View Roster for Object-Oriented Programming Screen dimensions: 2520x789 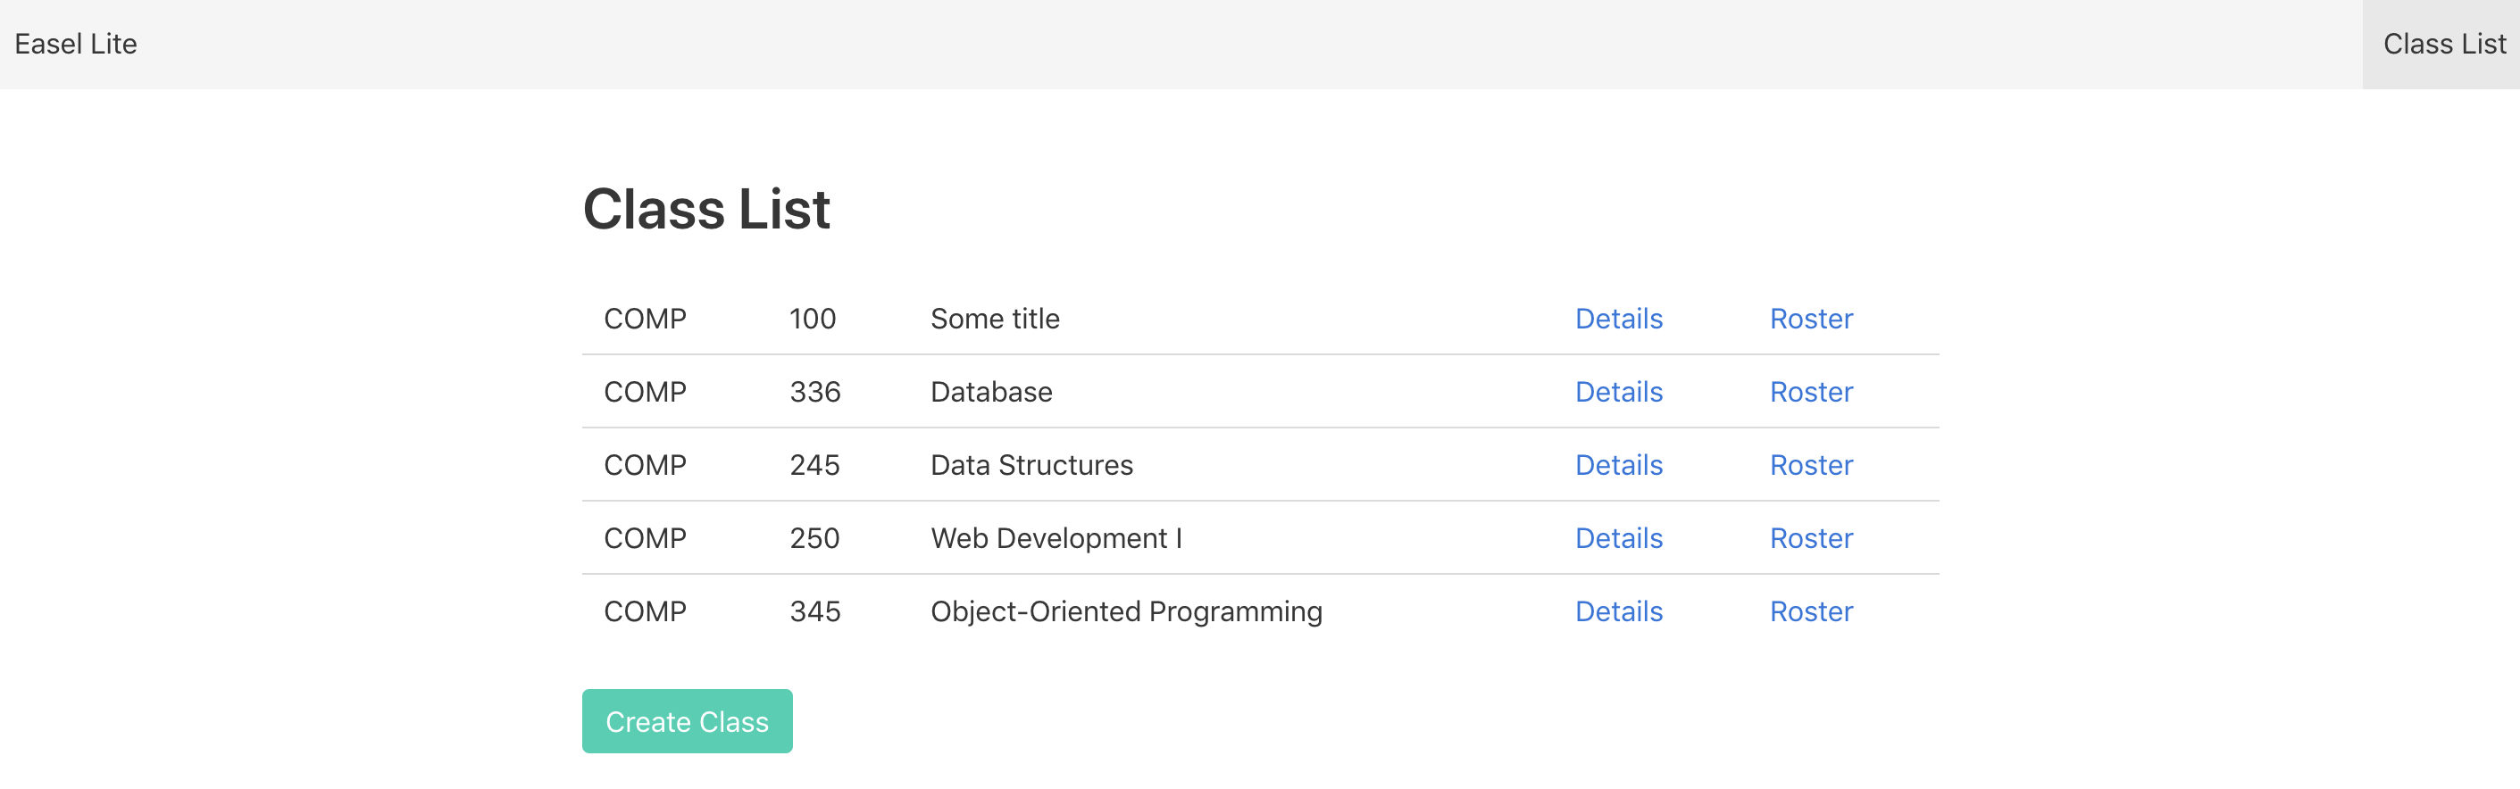[x=1811, y=612]
